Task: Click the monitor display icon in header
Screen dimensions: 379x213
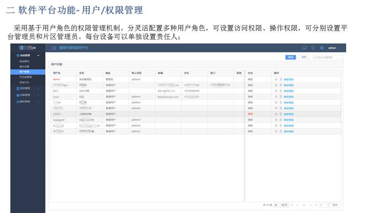Action: [304, 48]
